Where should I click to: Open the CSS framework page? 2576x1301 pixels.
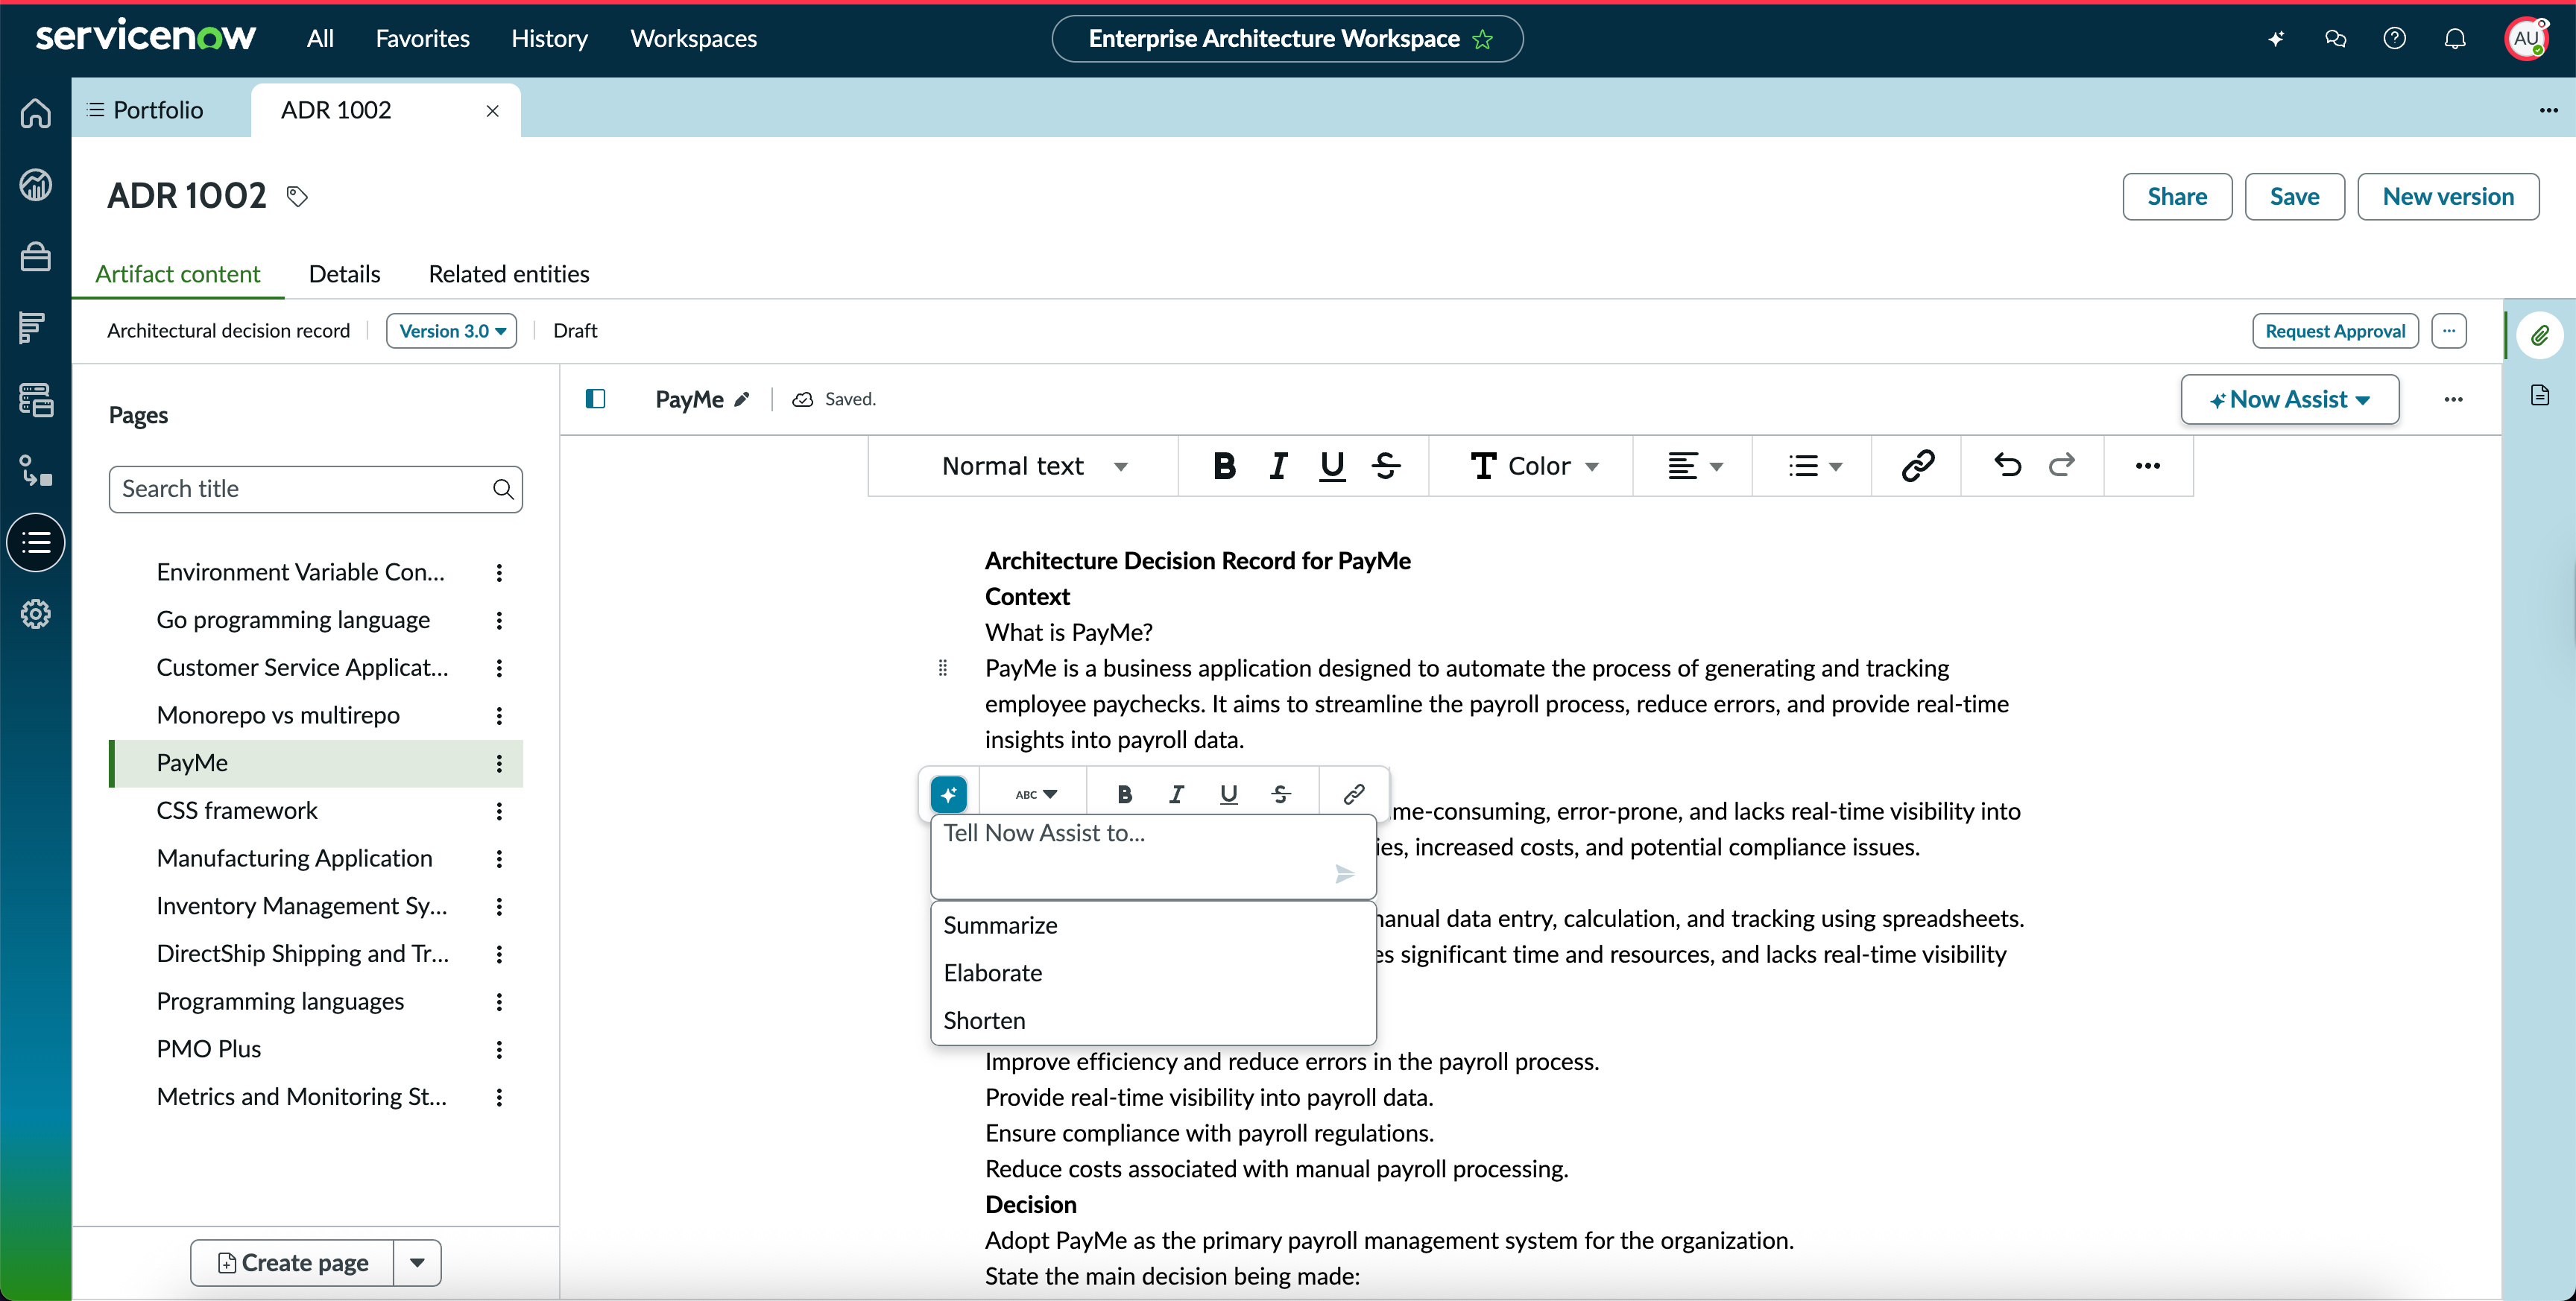click(237, 811)
